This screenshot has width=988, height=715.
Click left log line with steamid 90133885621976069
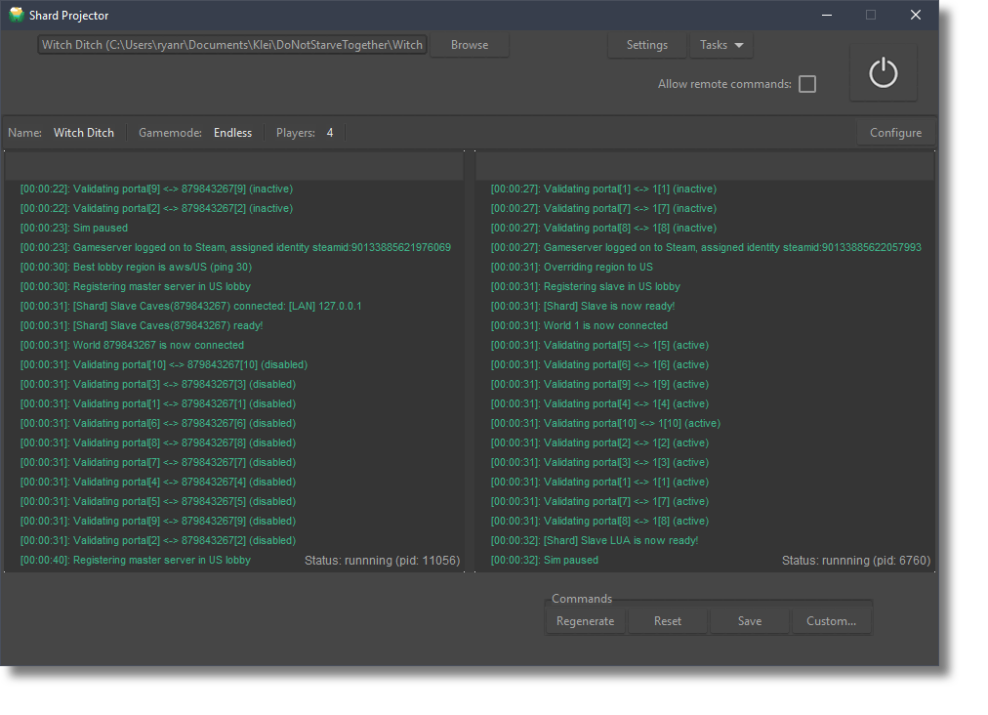click(x=235, y=247)
